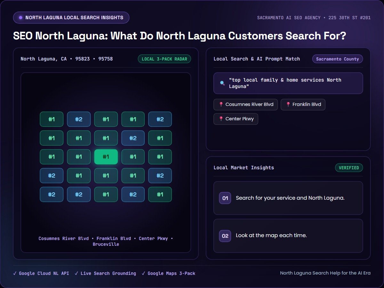Viewport: 384px width, 288px height.
Task: Click the 'Local Market Insights' heading
Action: click(x=244, y=168)
